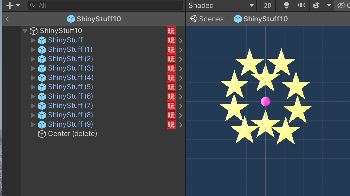Expand ShinyStuff (4) in hierarchy

pyautogui.click(x=33, y=78)
